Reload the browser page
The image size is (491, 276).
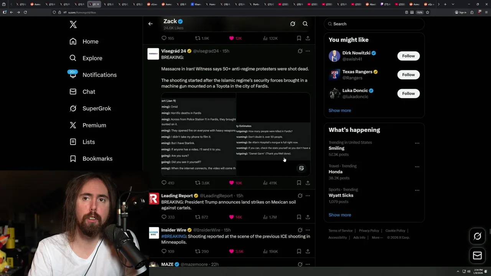click(x=25, y=12)
